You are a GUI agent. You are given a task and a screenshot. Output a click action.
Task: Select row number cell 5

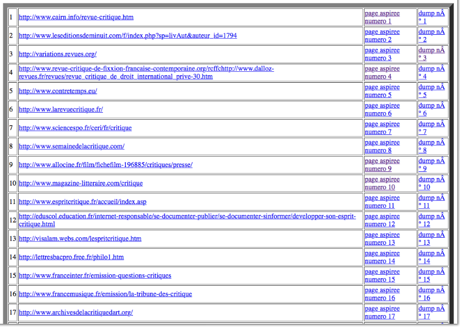click(13, 91)
